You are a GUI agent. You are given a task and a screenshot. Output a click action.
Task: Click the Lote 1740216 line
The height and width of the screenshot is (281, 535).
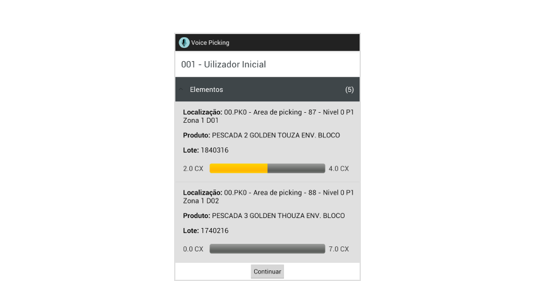pos(206,231)
